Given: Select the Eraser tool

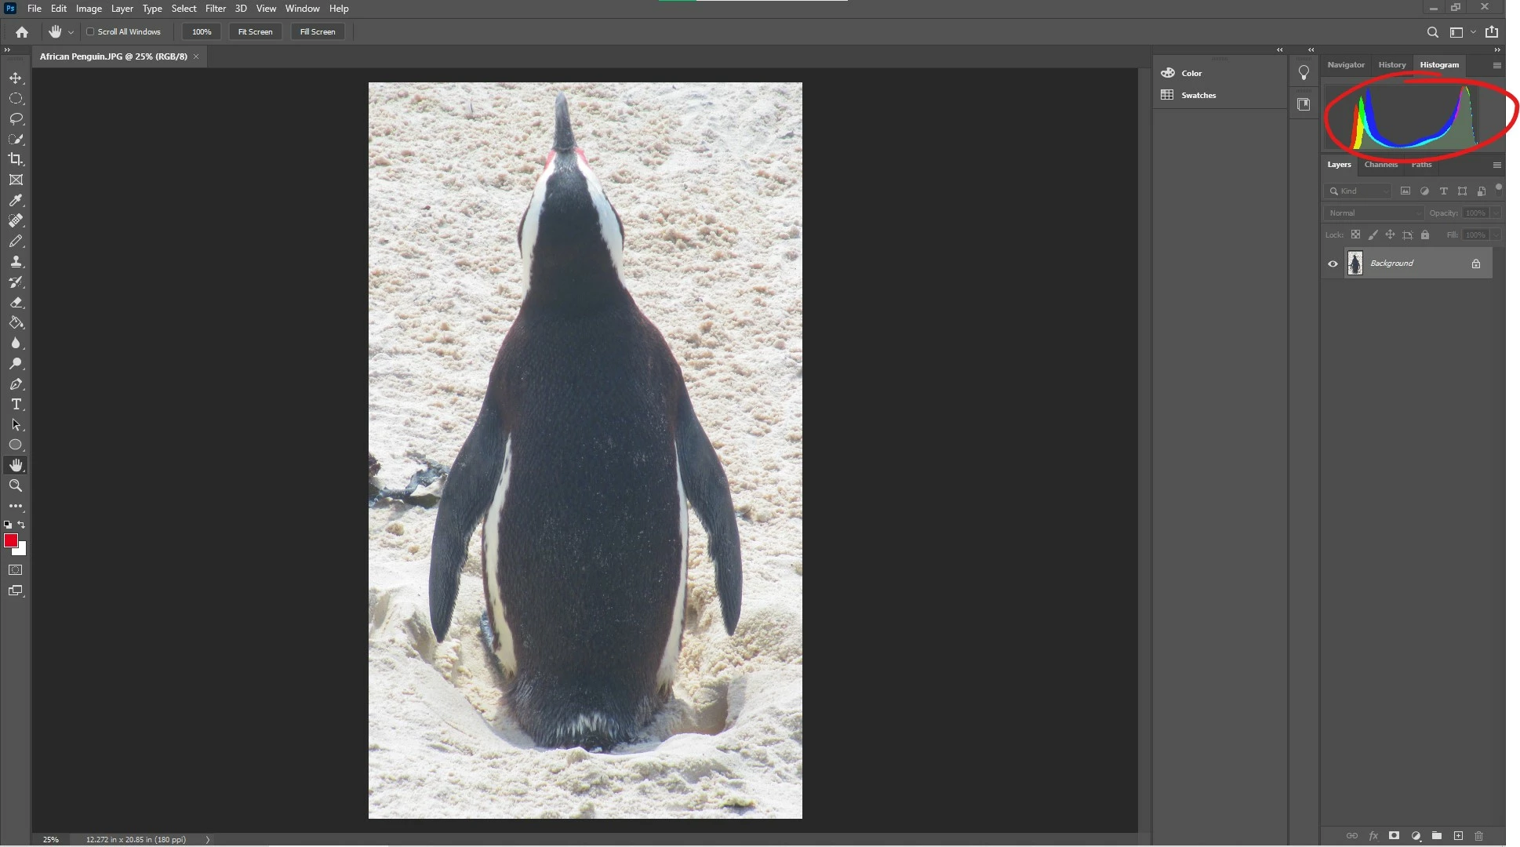Looking at the screenshot, I should (x=16, y=303).
